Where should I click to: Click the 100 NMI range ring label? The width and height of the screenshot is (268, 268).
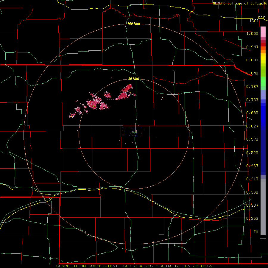[134, 24]
